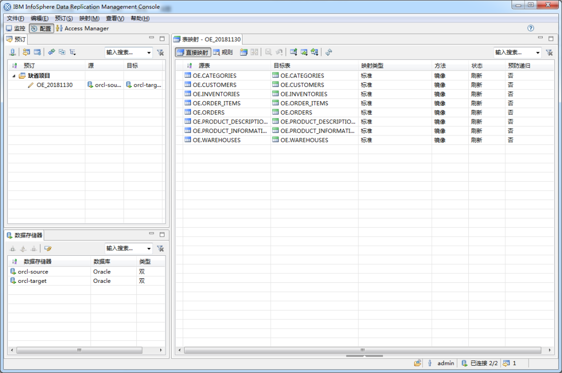This screenshot has width=562, height=373.
Task: Toggle the 规则 view button
Action: tap(223, 53)
